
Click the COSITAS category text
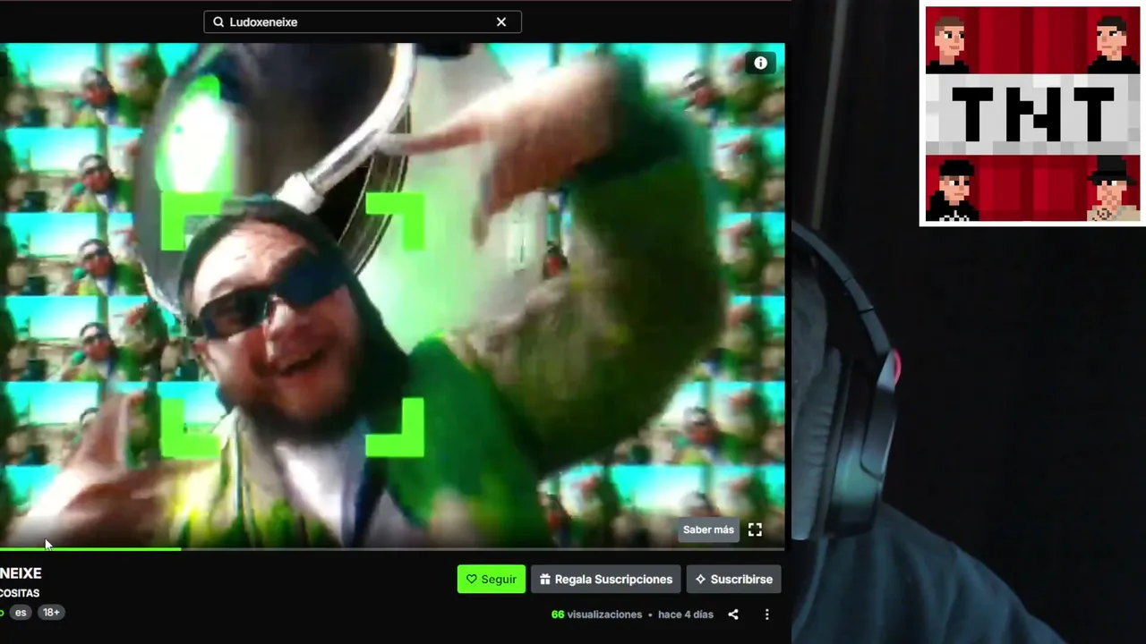20,593
